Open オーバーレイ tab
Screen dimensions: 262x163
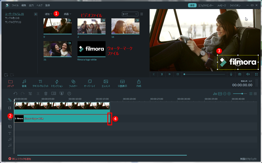pyautogui.click(x=89, y=83)
